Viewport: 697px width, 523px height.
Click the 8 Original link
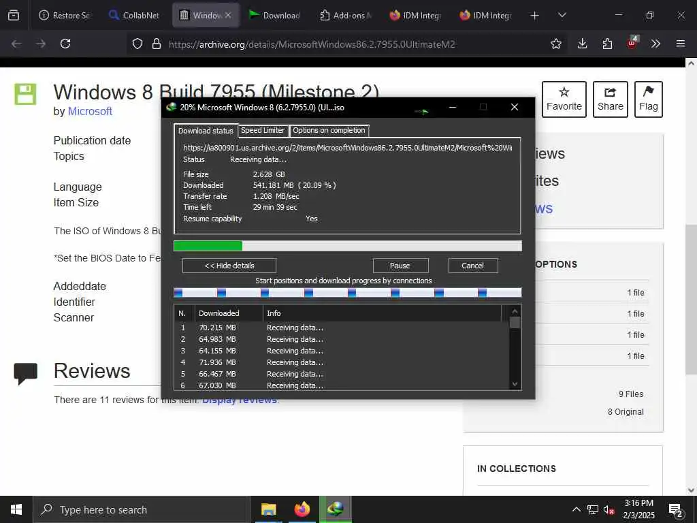626,412
